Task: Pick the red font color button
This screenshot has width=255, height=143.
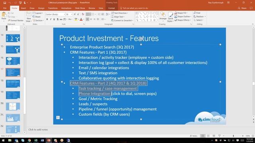Action: click(x=81, y=19)
